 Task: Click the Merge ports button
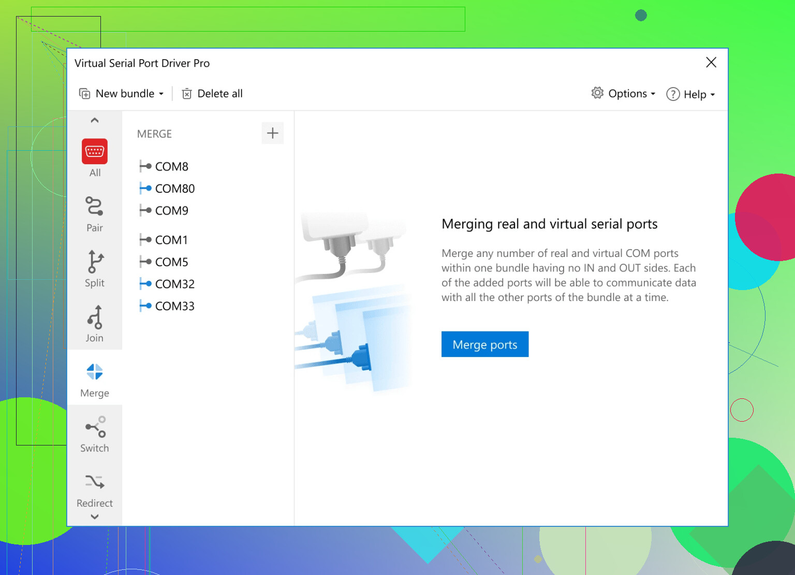click(484, 344)
